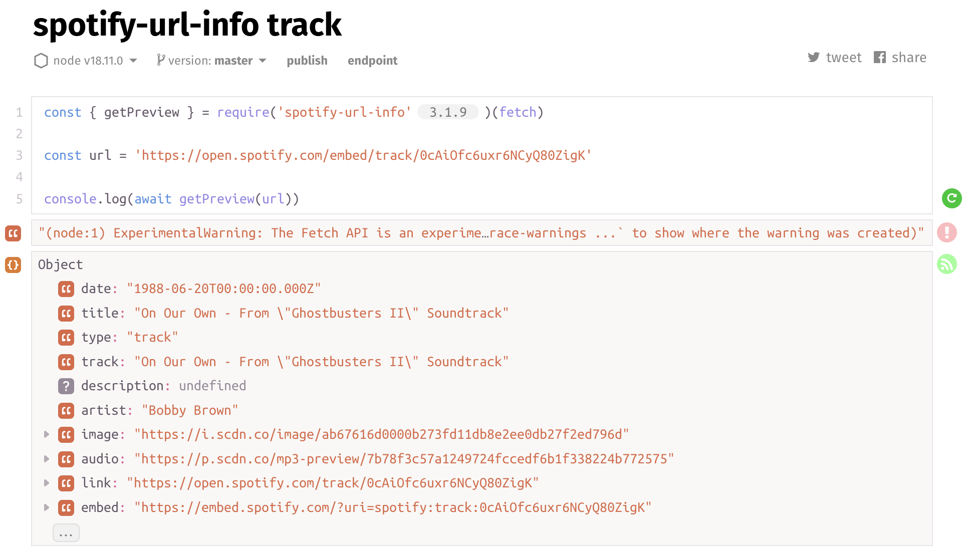Click the ellipsis button to reveal more properties
Viewport: 968px width, 550px height.
(x=66, y=532)
